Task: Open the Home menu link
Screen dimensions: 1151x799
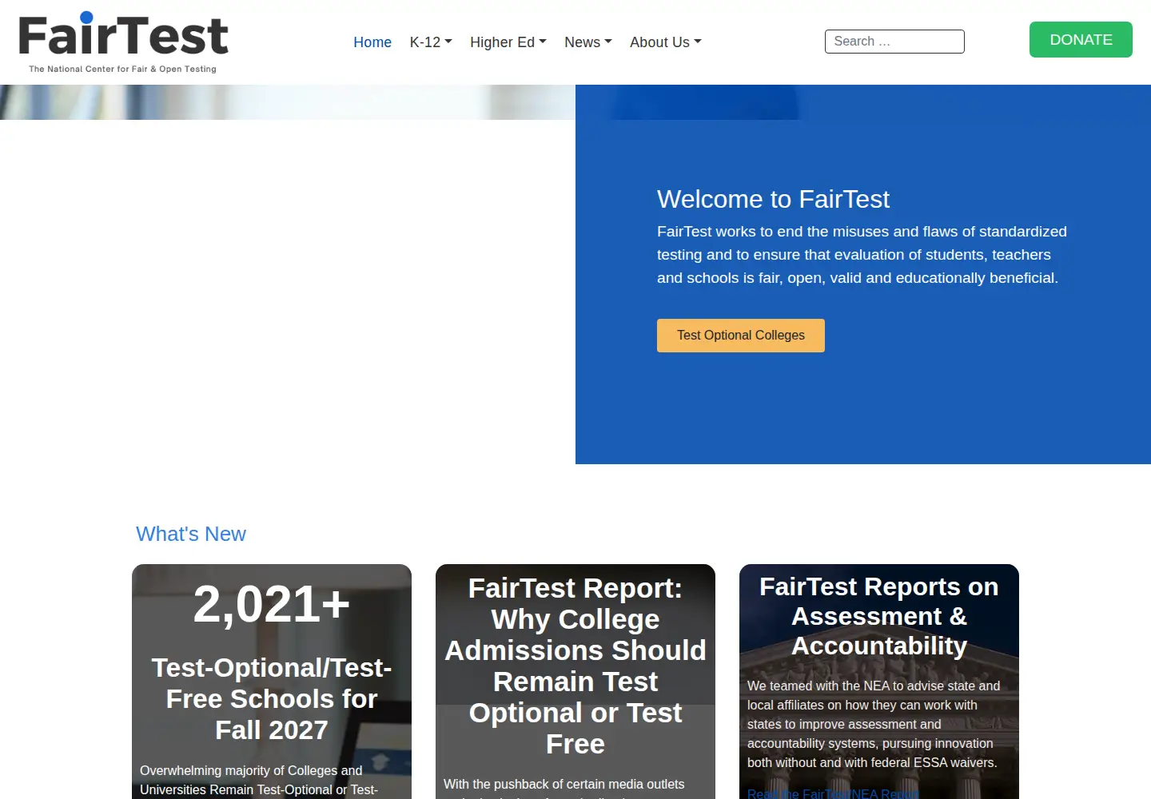Action: tap(372, 42)
